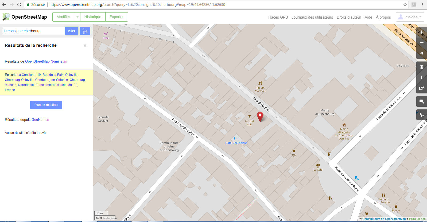The height and width of the screenshot is (222, 427).
Task: Click the Au Bout du Monde restaurant icon
Action: [x=383, y=195]
